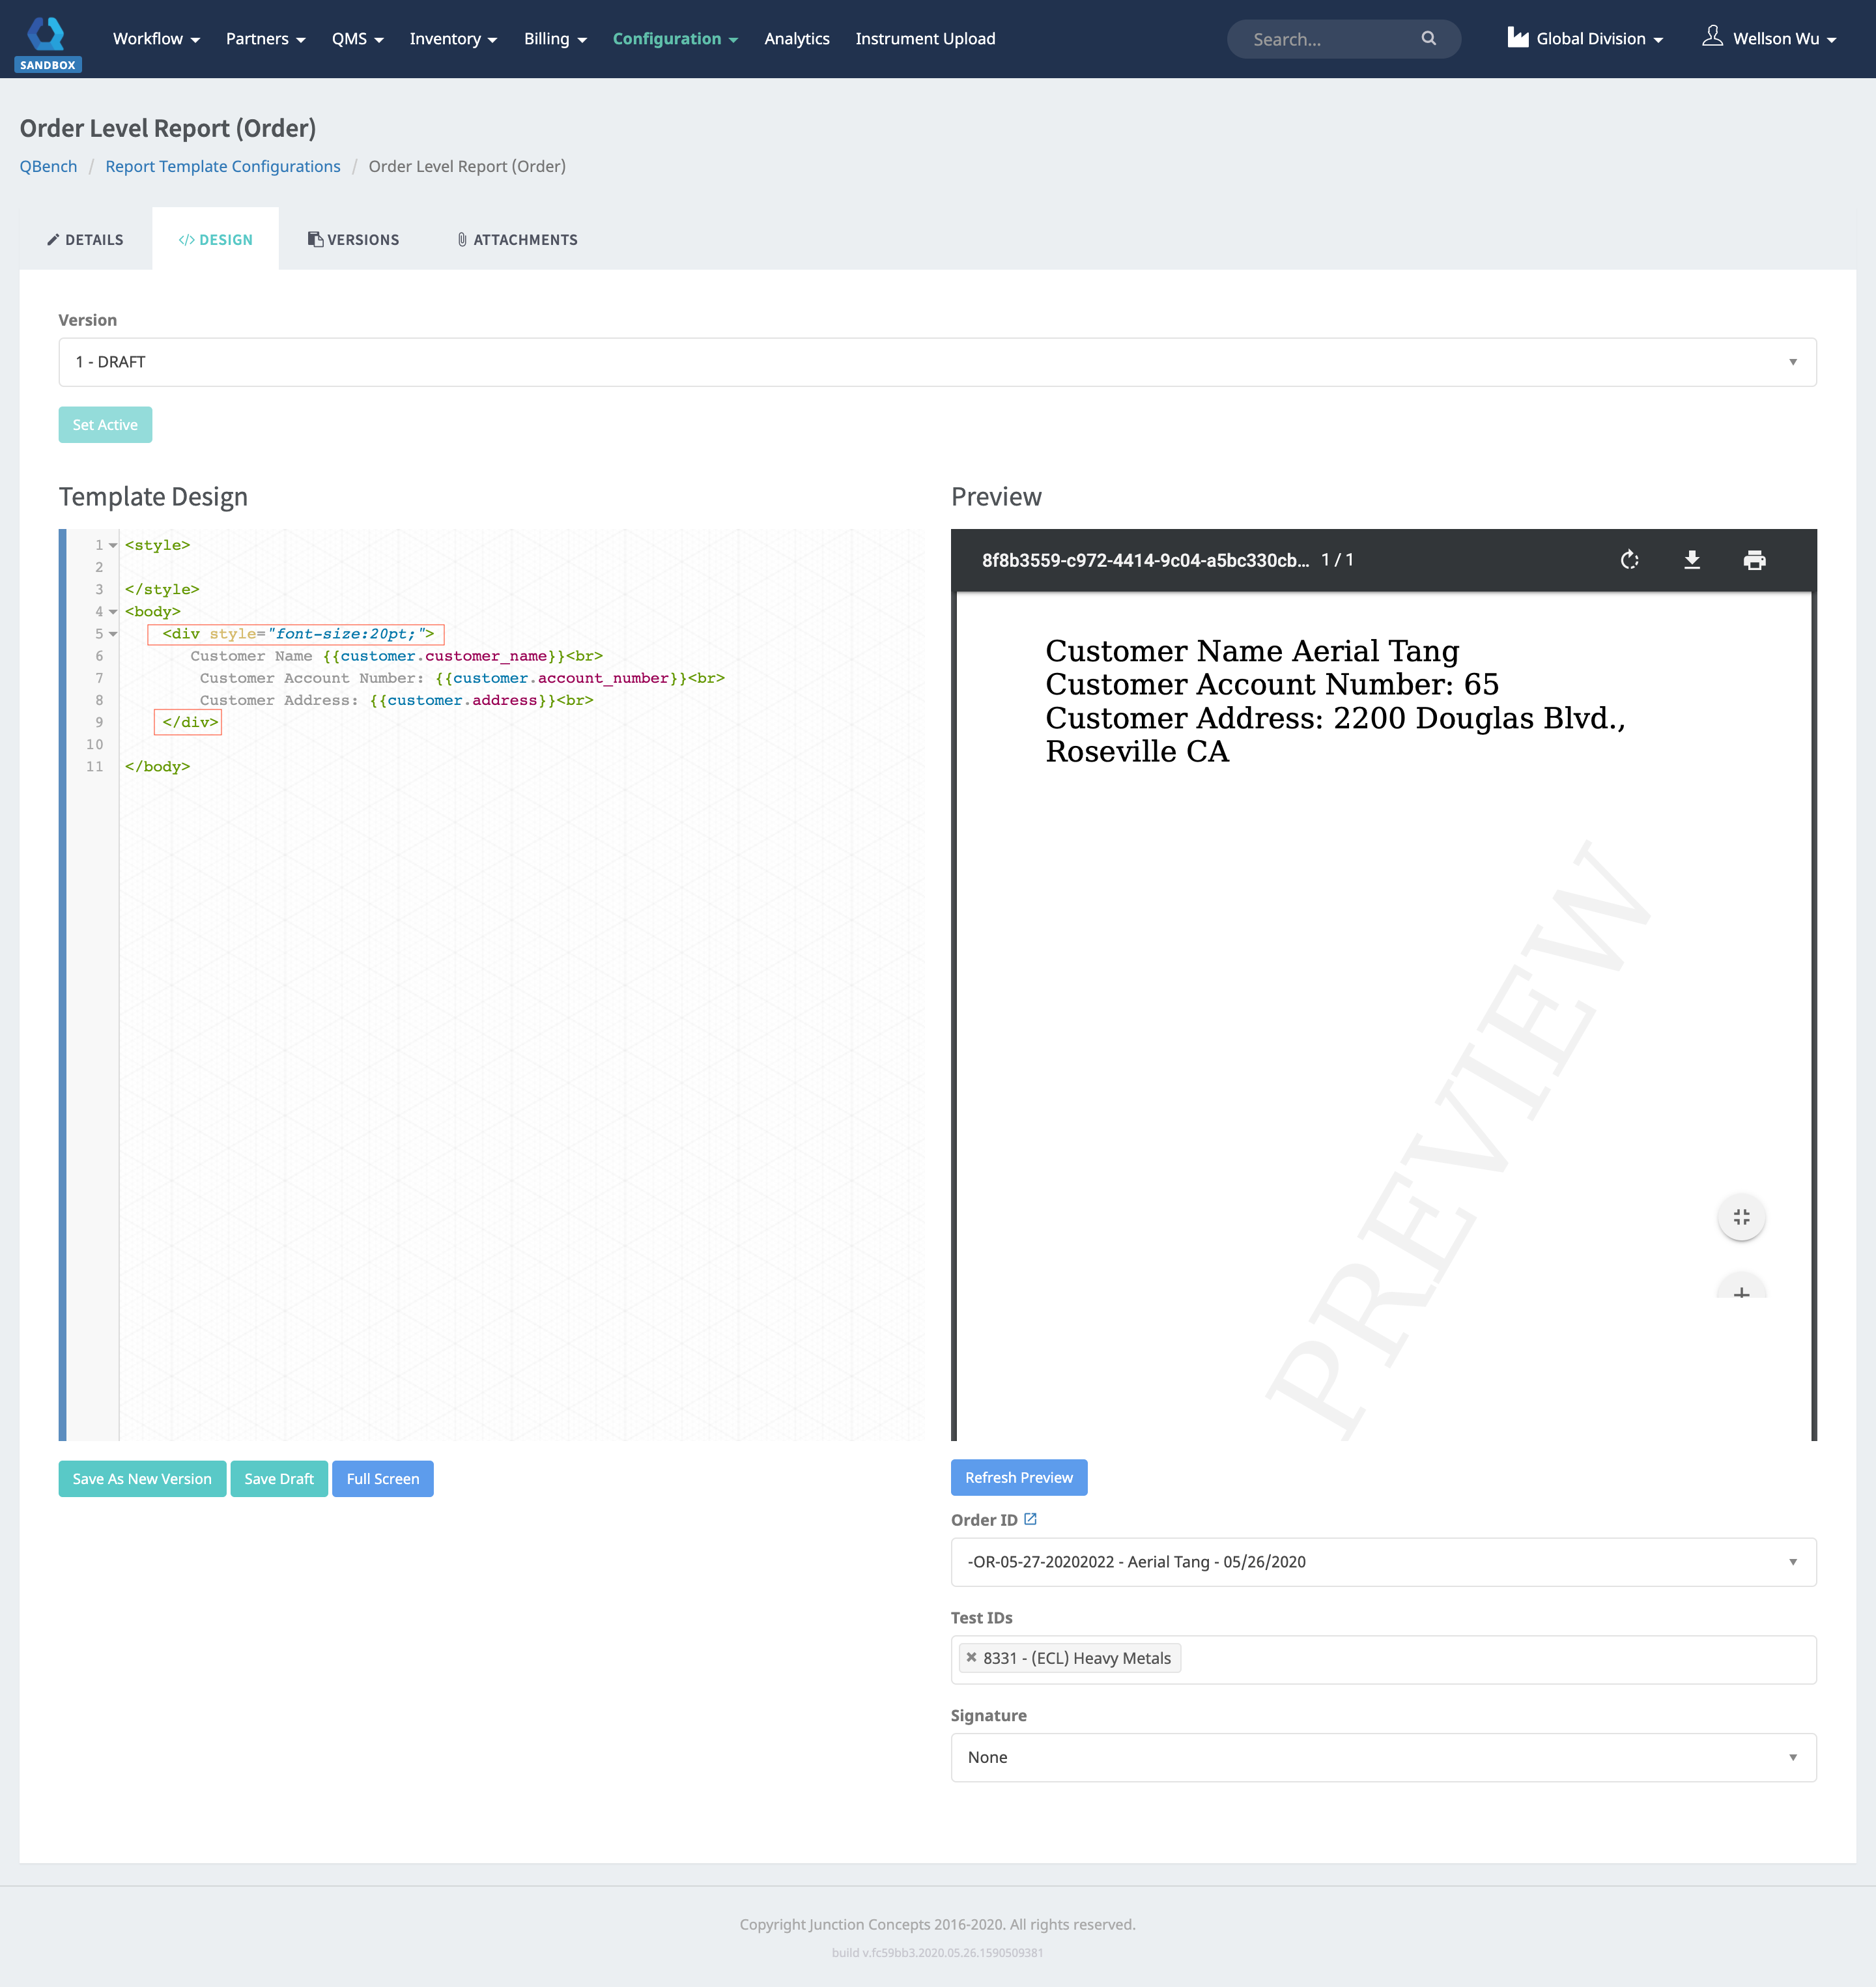
Task: Download the preview PDF via download icon
Action: [x=1693, y=560]
